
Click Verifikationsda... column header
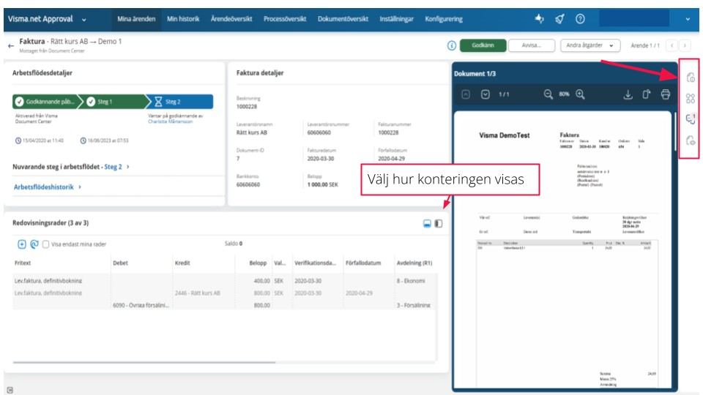[315, 263]
